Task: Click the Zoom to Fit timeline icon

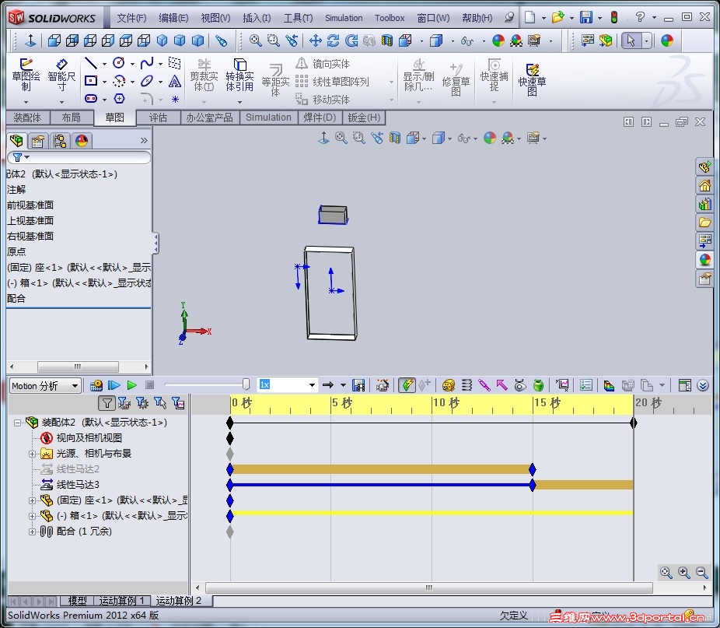Action: [666, 573]
